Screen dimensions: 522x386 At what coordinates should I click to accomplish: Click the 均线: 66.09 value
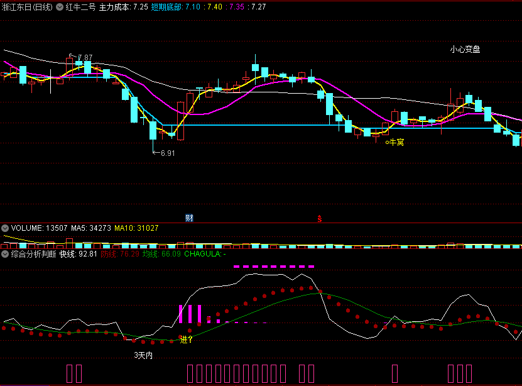point(161,254)
